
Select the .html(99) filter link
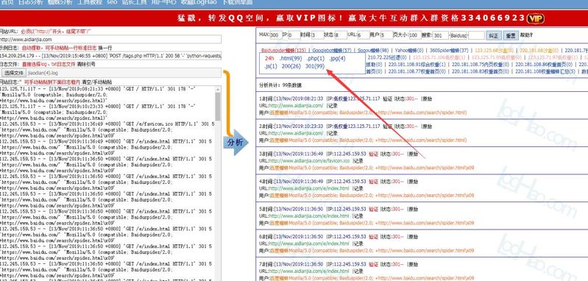coord(290,58)
